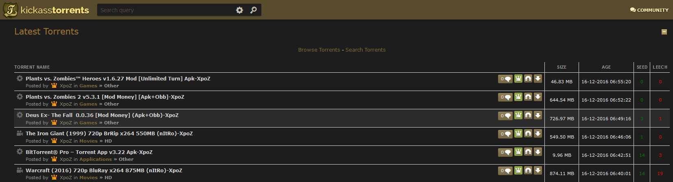The image size is (673, 182).
Task: Open the Search Torrents link
Action: 365,50
